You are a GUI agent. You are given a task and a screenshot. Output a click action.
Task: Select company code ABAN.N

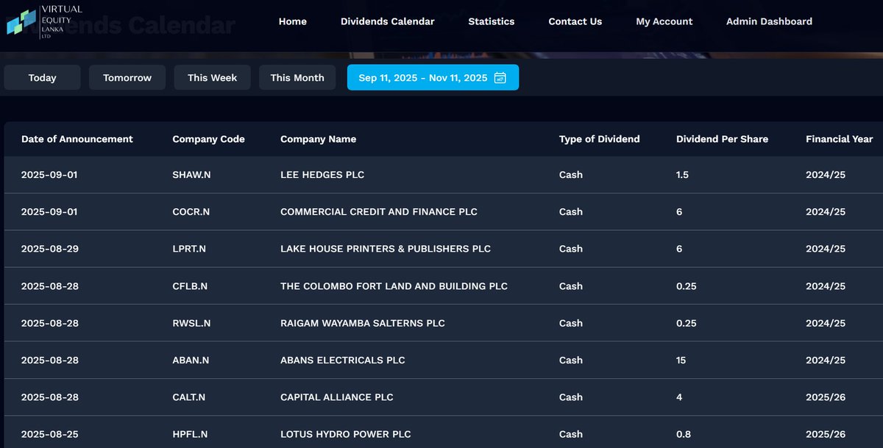point(191,360)
